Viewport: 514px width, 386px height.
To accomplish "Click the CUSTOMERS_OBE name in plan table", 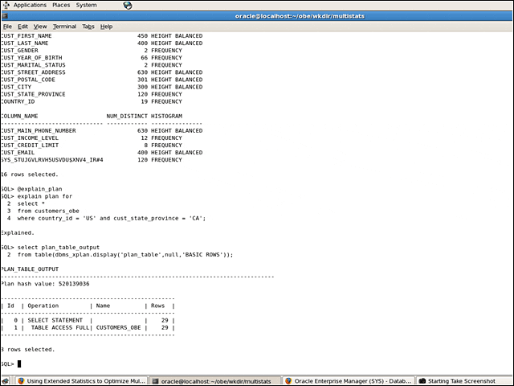I will coord(118,327).
